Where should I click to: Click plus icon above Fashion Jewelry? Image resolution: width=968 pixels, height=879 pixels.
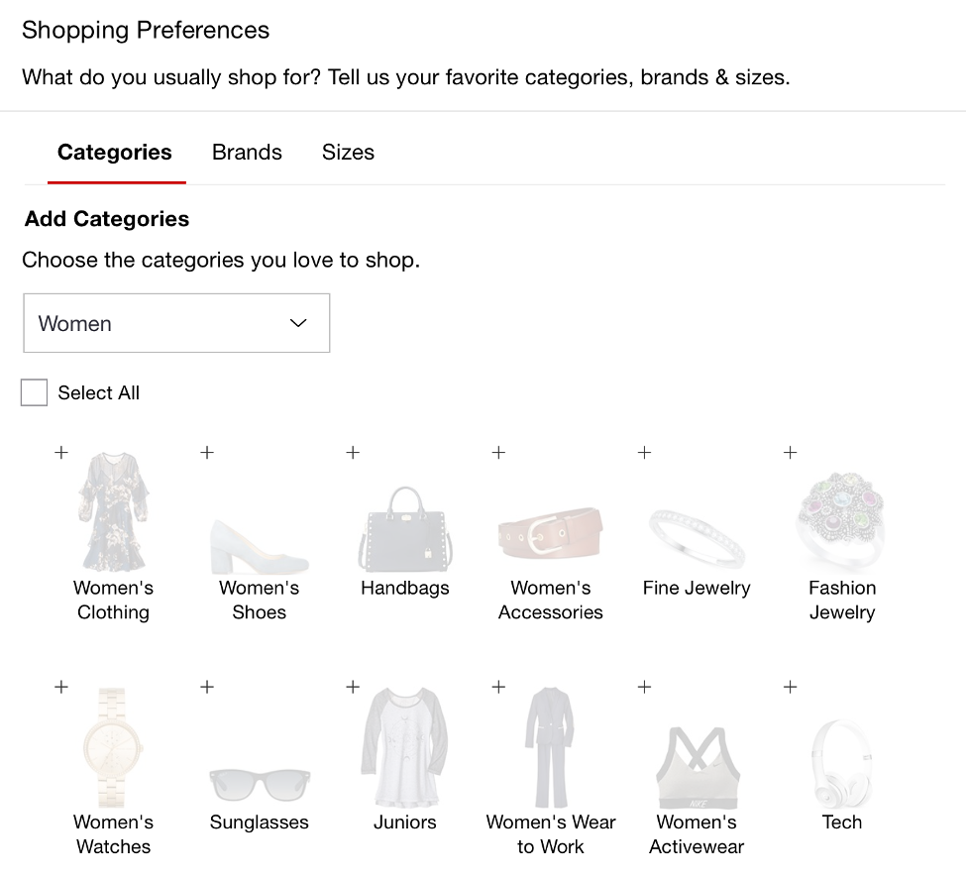coord(790,452)
